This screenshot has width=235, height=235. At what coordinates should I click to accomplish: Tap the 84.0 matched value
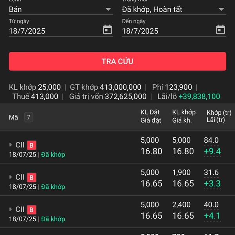click(x=211, y=140)
